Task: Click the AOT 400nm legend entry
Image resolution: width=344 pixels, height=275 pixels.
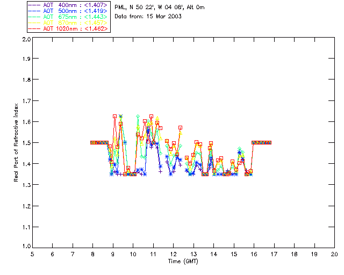Action: coord(68,5)
